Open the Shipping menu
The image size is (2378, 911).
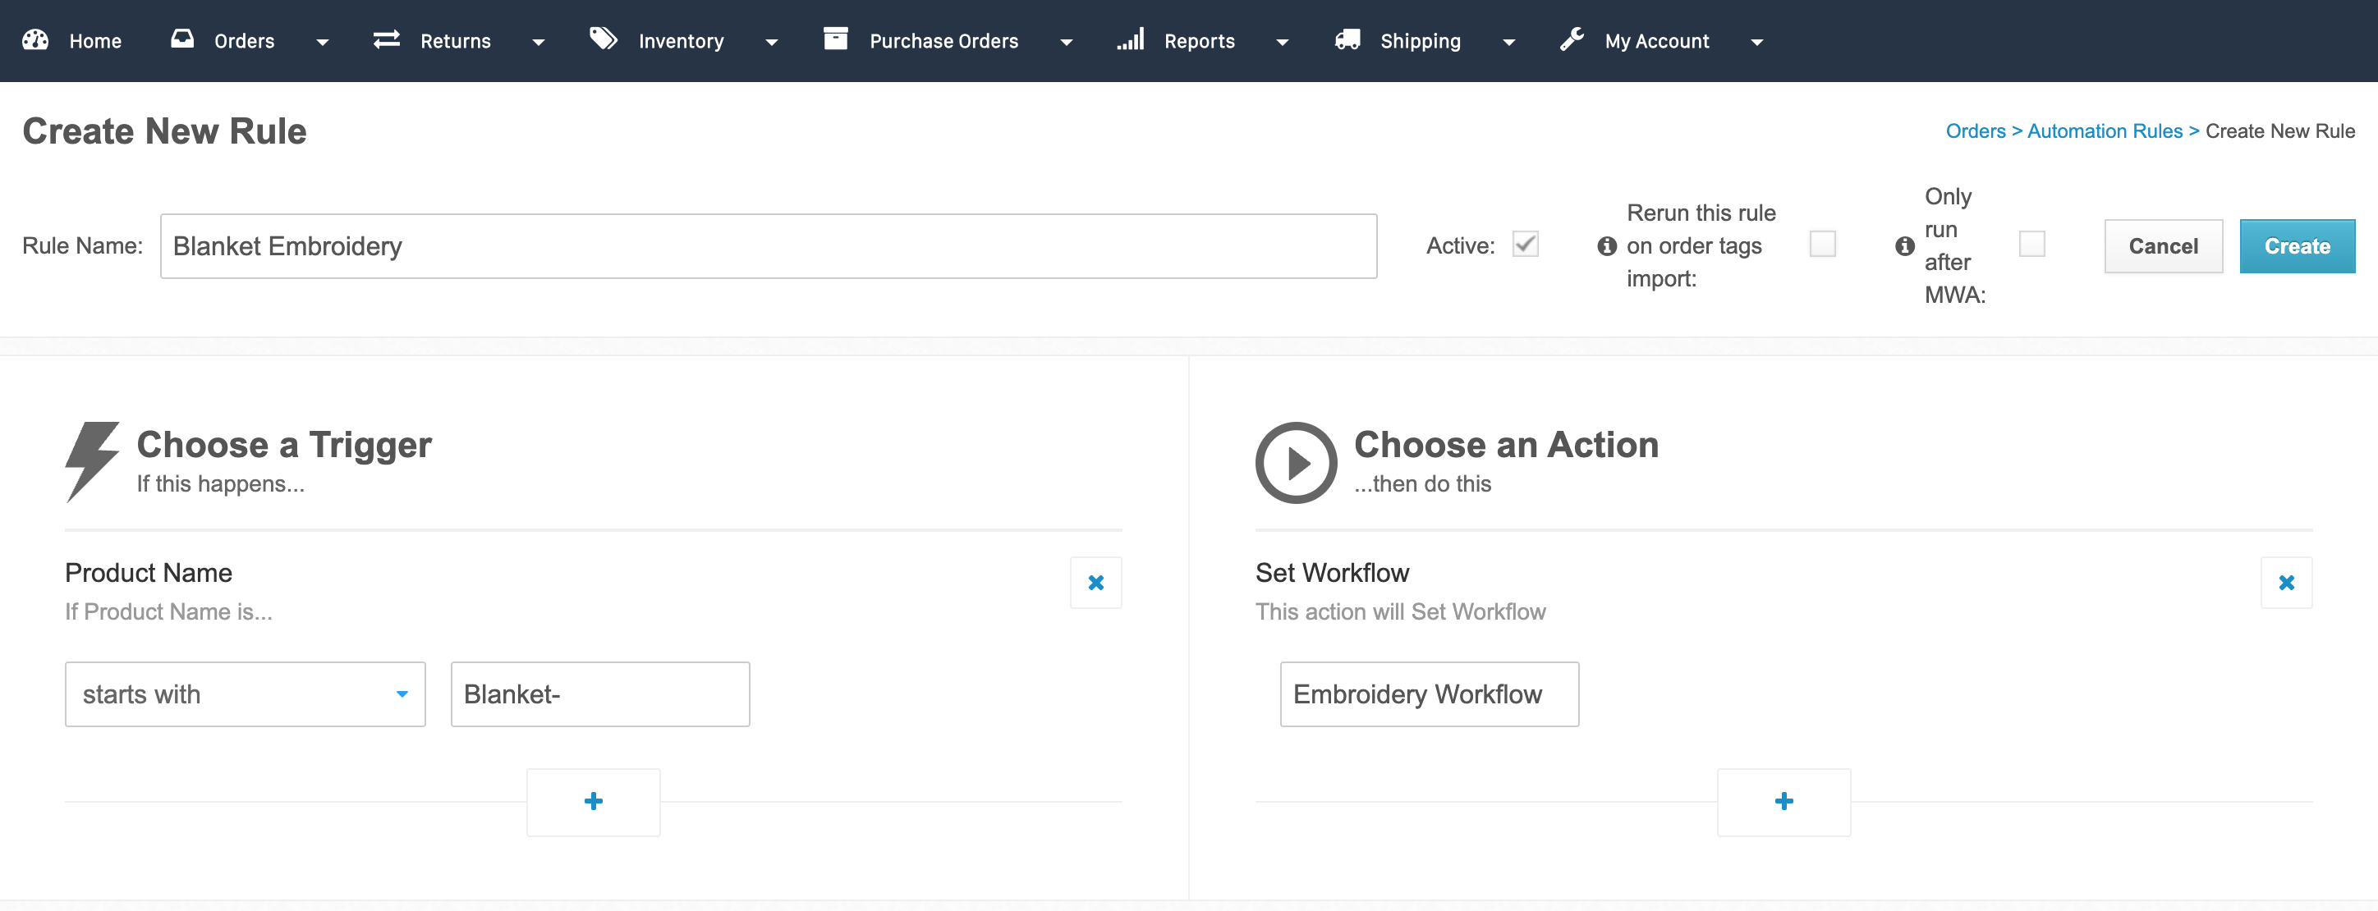(x=1420, y=42)
